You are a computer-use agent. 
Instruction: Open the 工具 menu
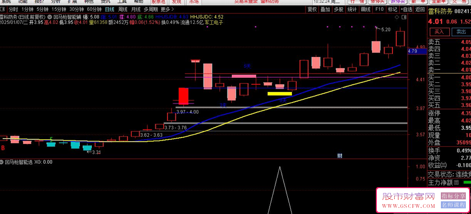point(122,1)
